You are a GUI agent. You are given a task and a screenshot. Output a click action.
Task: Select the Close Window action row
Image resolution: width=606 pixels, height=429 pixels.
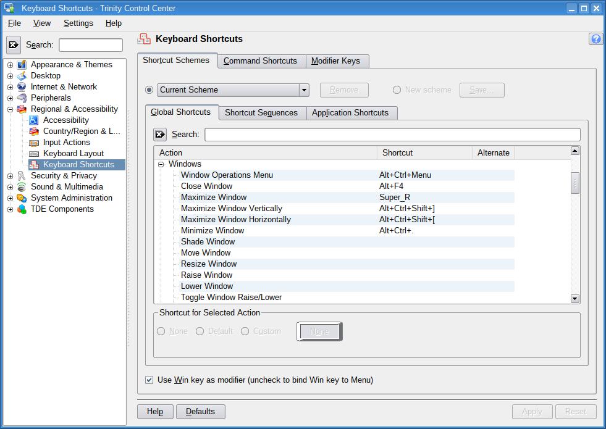point(334,186)
